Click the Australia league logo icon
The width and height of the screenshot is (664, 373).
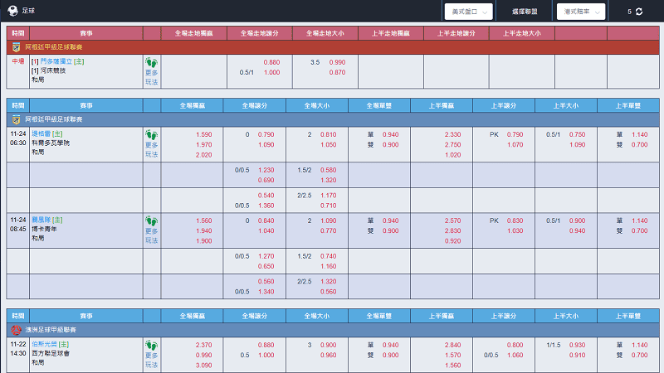(15, 329)
